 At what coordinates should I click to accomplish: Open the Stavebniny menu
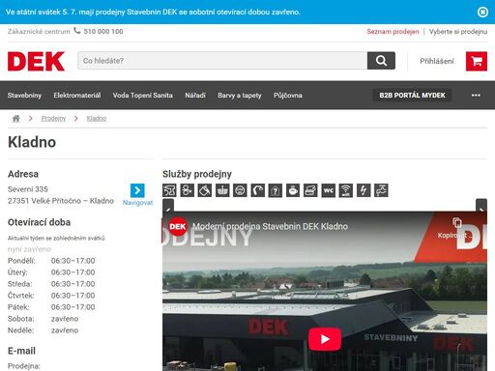tap(24, 96)
